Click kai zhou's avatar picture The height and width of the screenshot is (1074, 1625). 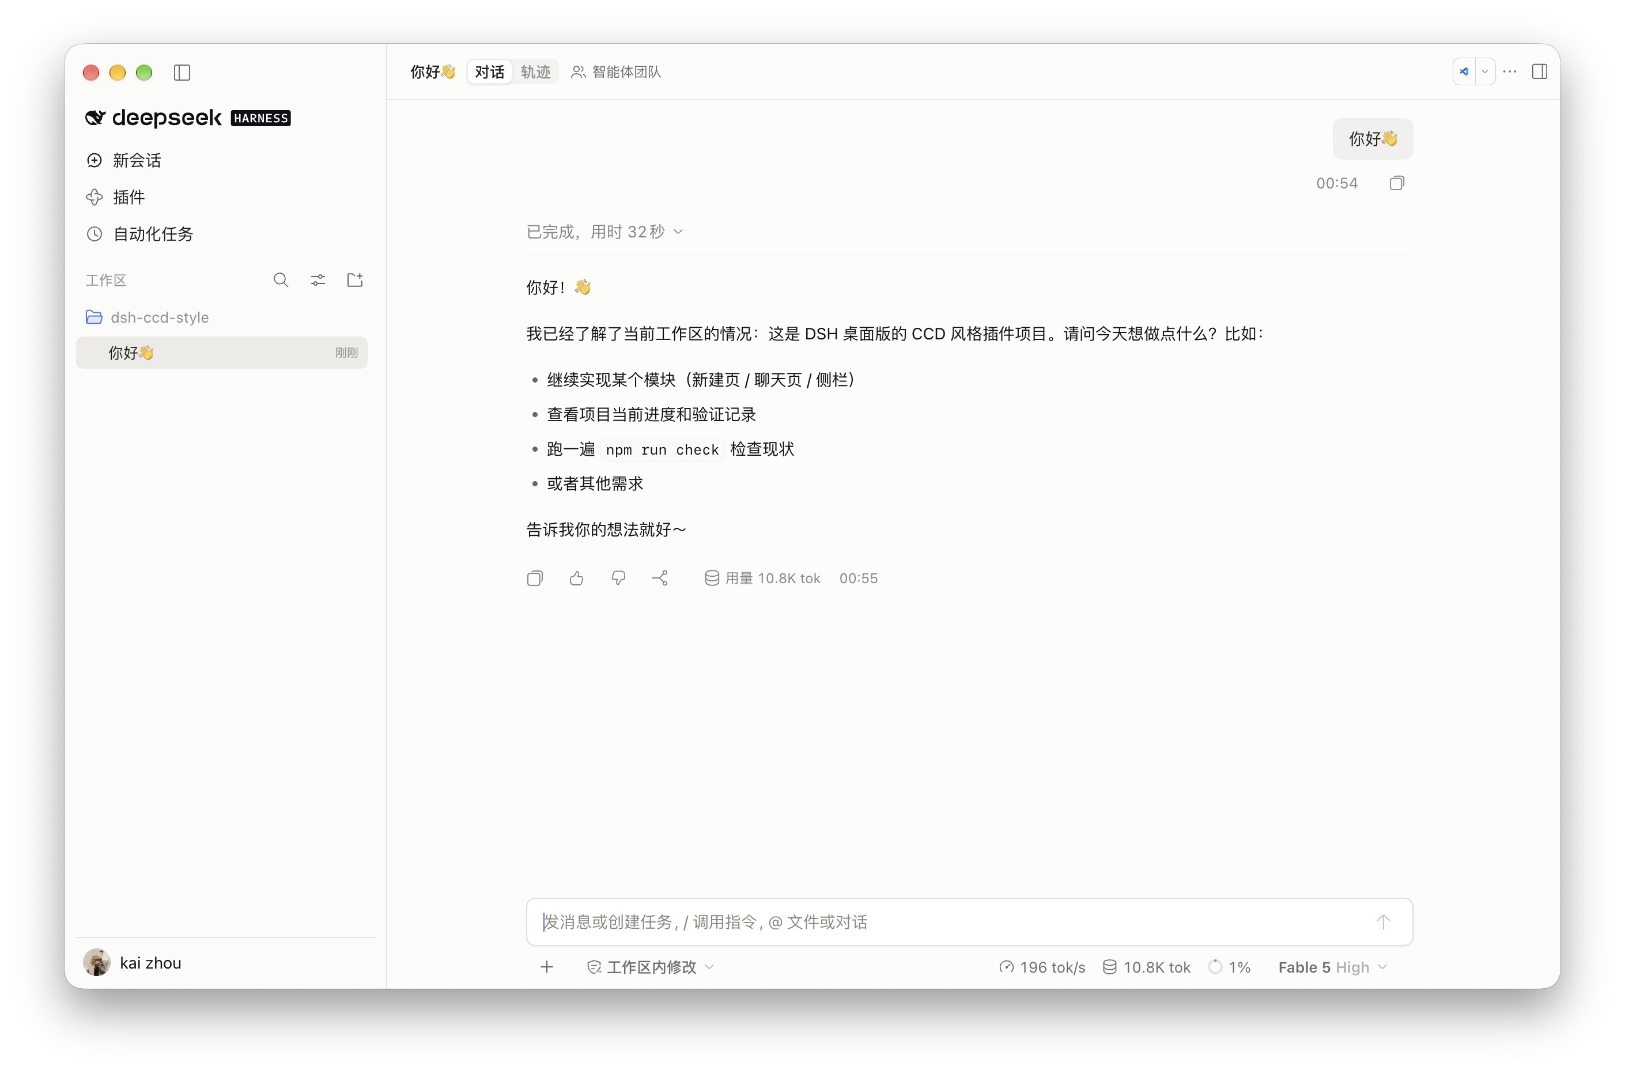(x=97, y=963)
